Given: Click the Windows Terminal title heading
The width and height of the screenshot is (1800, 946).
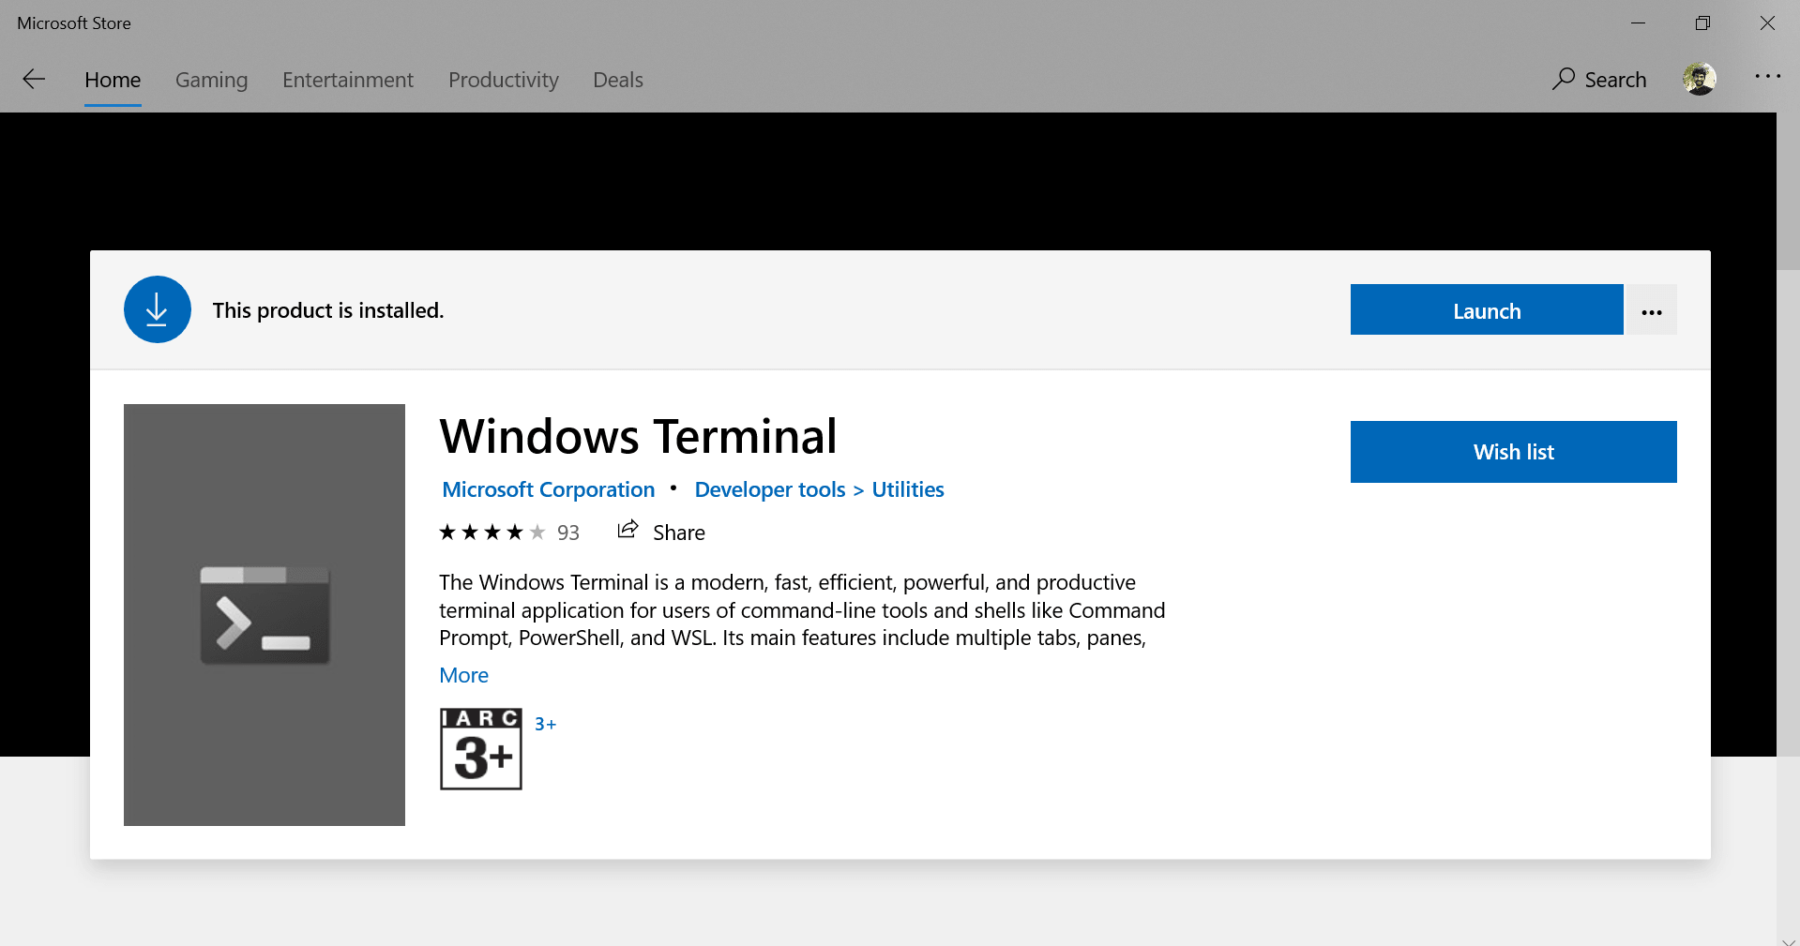Looking at the screenshot, I should (x=638, y=436).
